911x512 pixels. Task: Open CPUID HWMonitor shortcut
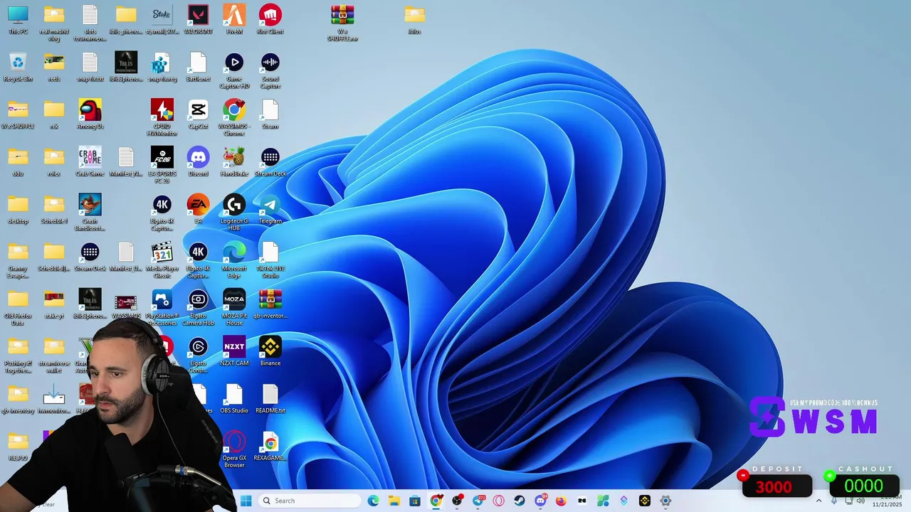coord(162,118)
